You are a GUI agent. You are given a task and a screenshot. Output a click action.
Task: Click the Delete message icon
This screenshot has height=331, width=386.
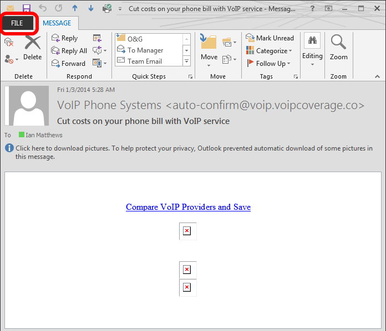coord(33,46)
